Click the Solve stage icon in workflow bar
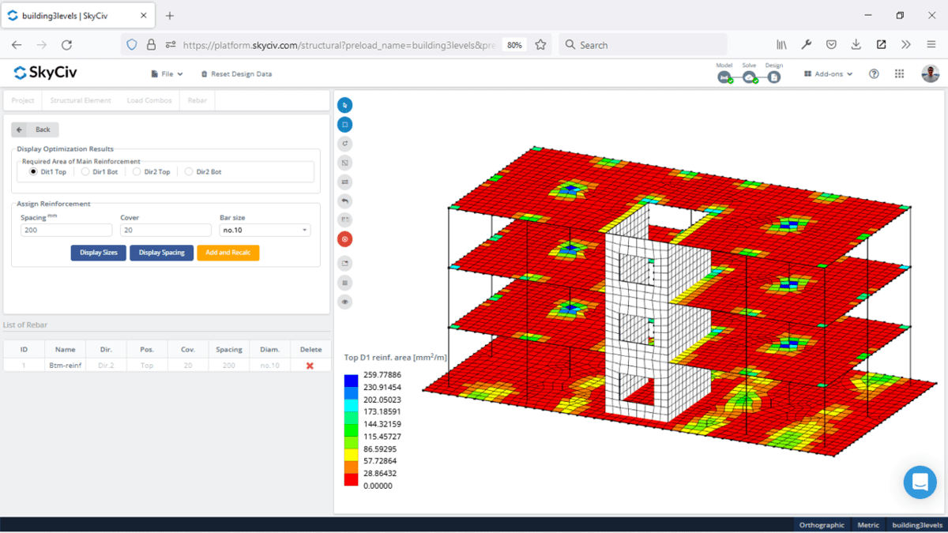The width and height of the screenshot is (948, 533). tap(749, 77)
